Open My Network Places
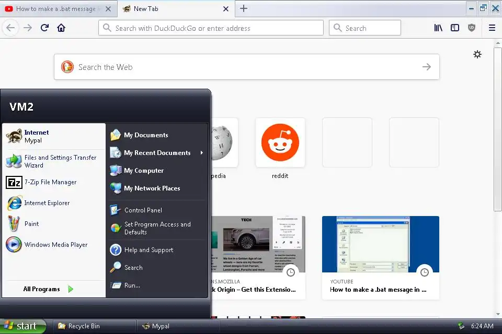Viewport: 502px width, 334px height. click(157, 188)
